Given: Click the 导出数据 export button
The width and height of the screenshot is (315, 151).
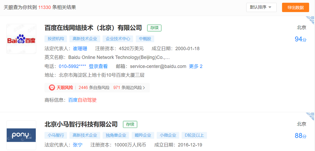Looking at the screenshot, I should pos(295,7).
